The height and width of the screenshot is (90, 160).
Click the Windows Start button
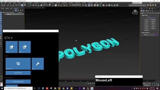click(x=2, y=88)
